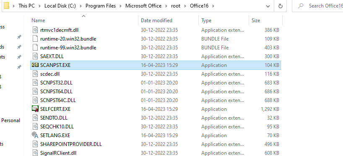Image resolution: width=343 pixels, height=156 pixels.
Task: Select the SCANPST.EXE file name
Action: point(55,65)
